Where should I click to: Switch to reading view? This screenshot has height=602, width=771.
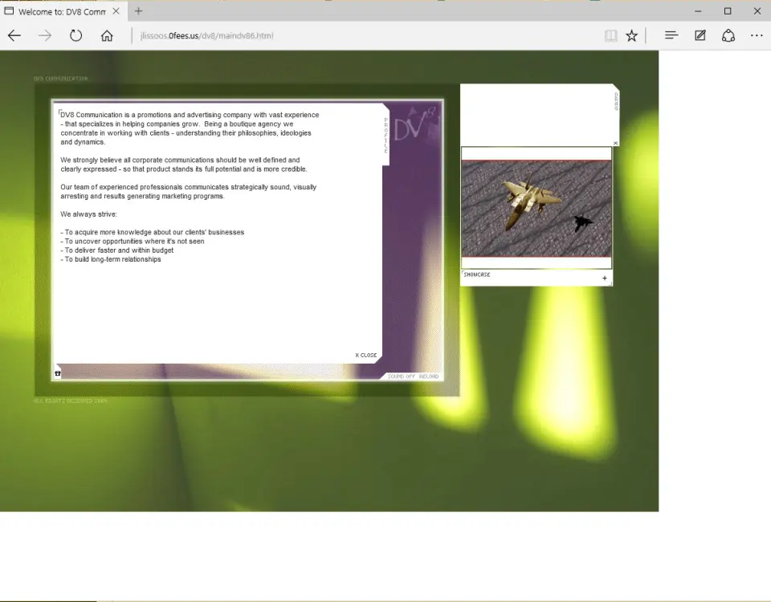click(x=610, y=35)
